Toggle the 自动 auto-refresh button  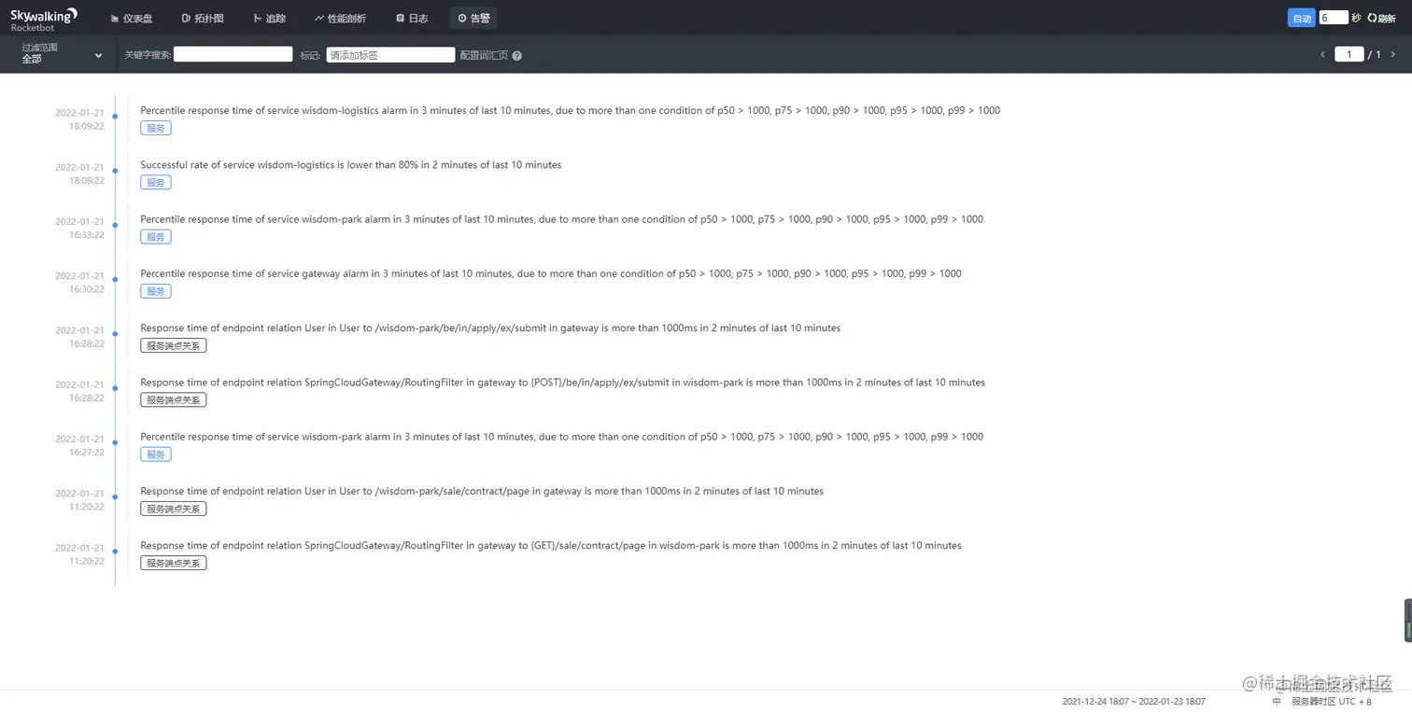1301,18
